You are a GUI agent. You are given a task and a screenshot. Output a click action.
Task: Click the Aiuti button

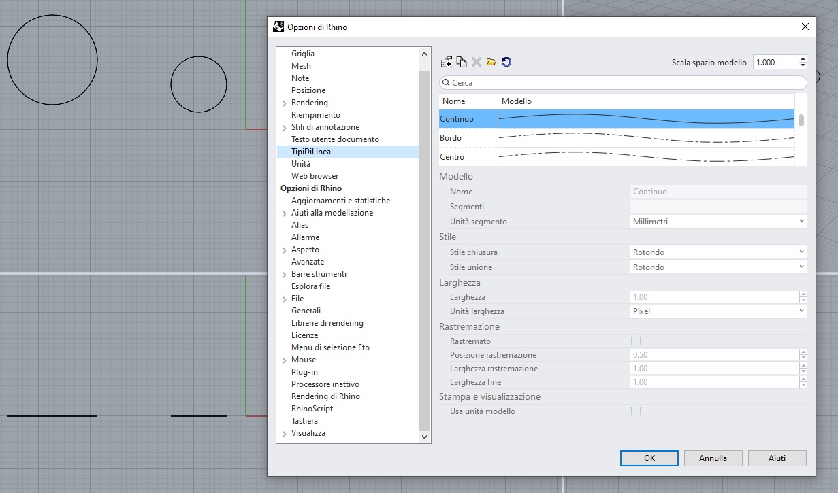click(x=777, y=458)
